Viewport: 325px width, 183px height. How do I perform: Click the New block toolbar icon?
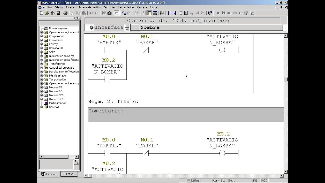pos(41,13)
